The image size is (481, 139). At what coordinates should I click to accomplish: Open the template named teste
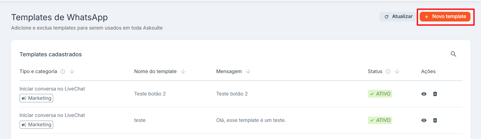point(140,120)
